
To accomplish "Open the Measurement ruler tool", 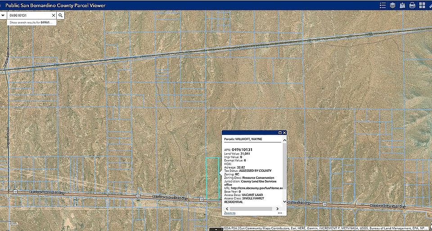I will click(x=431, y=5).
